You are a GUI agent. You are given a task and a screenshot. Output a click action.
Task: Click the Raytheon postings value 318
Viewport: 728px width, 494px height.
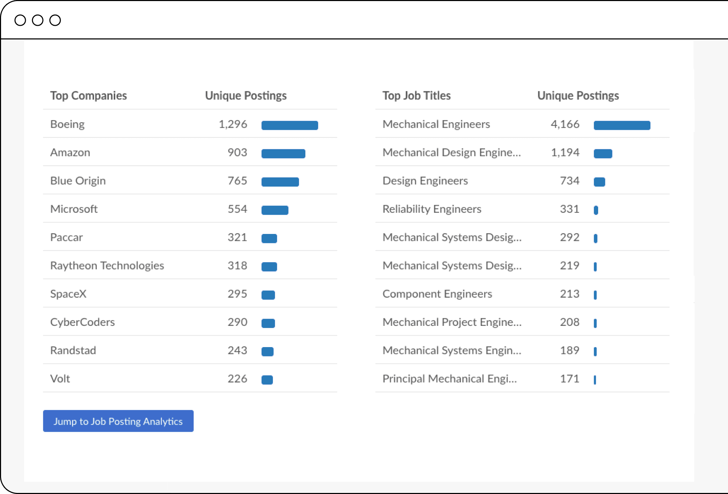(x=237, y=266)
